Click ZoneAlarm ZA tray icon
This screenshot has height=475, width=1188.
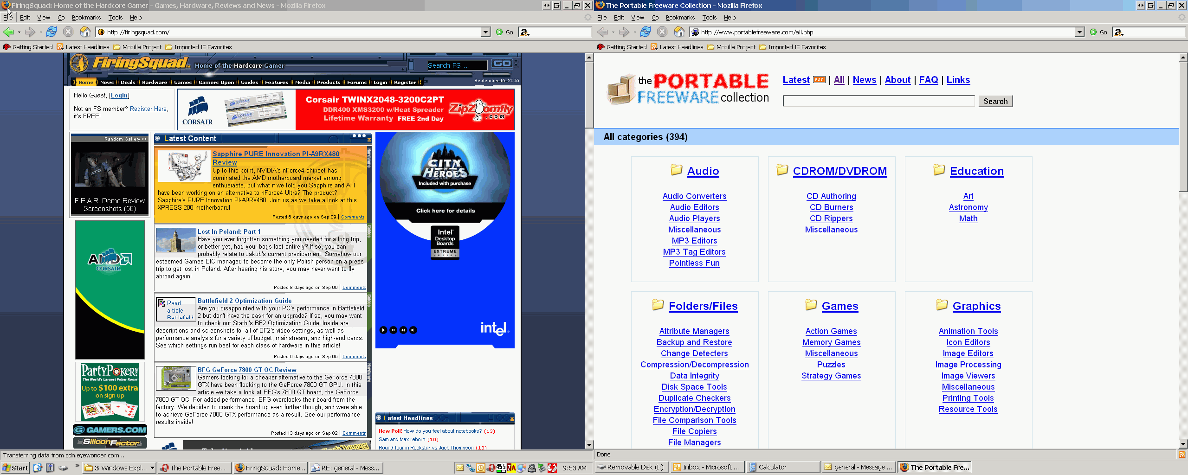[x=511, y=468]
